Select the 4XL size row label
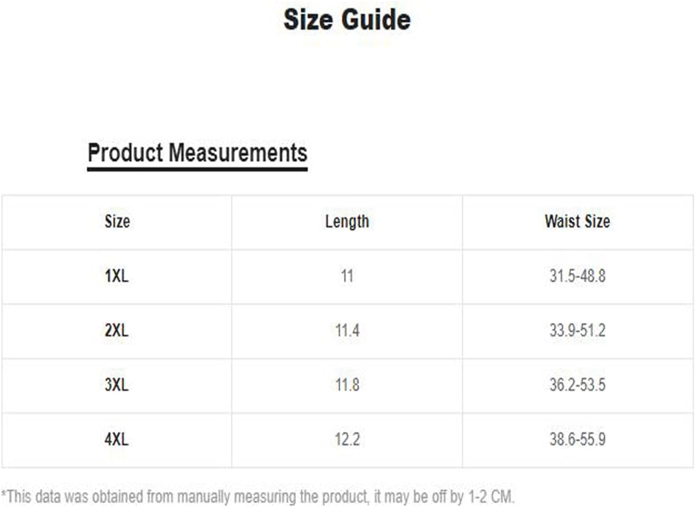 point(117,439)
